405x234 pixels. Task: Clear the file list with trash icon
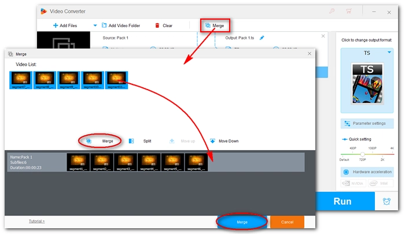(x=164, y=25)
